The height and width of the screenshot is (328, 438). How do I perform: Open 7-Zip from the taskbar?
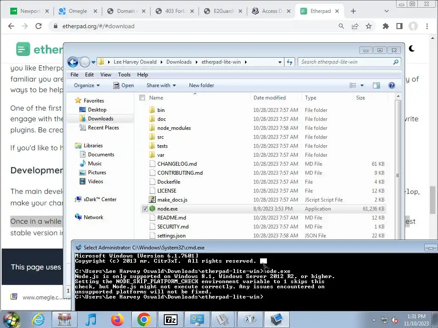[170, 319]
